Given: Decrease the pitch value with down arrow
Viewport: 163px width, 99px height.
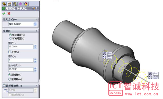Looking at the screenshot, I should point(35,48).
